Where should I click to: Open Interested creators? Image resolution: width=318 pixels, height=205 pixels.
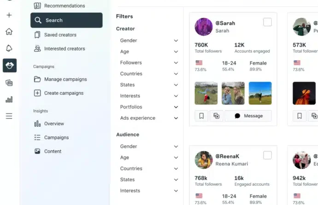pos(65,49)
